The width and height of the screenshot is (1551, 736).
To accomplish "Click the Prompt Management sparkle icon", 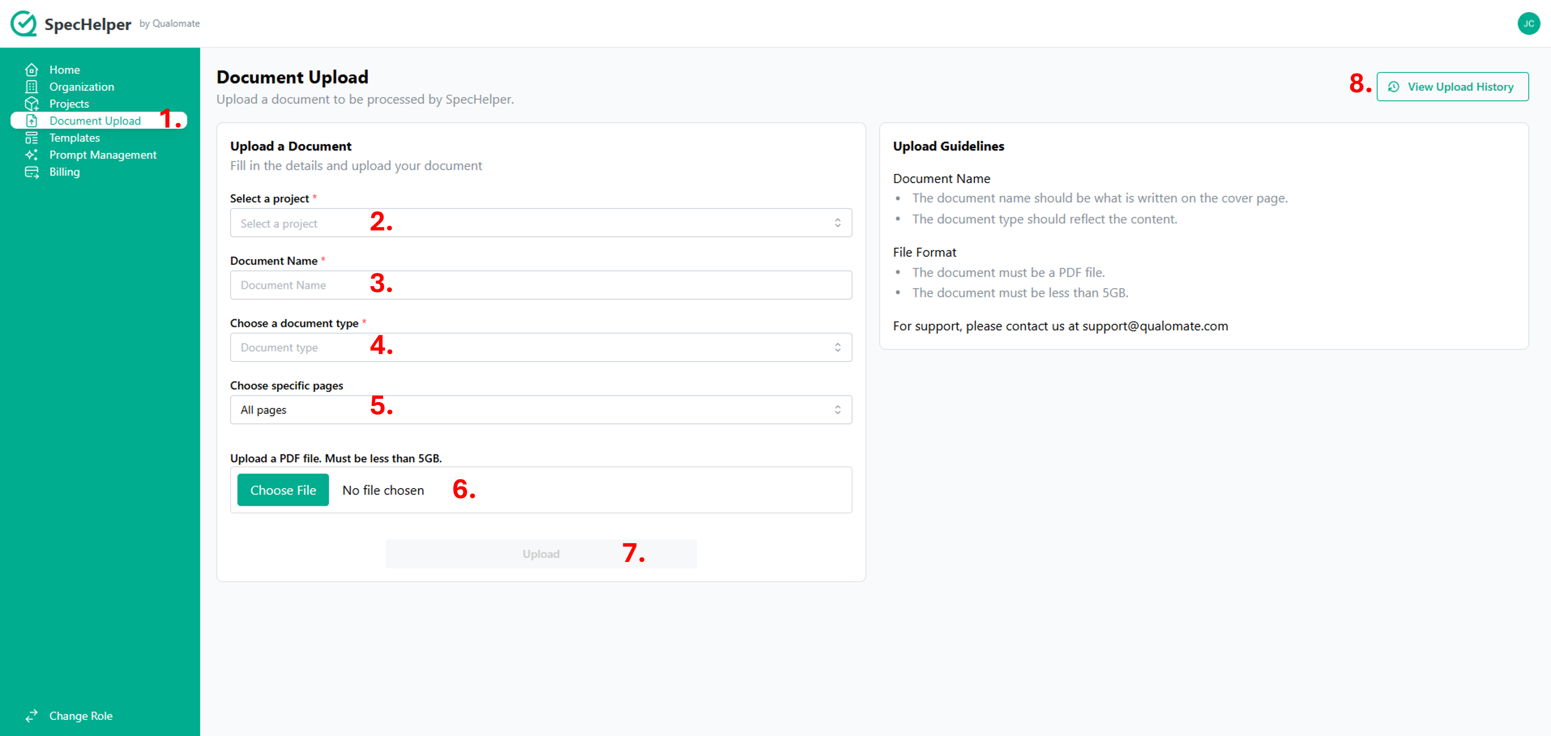I will [31, 155].
